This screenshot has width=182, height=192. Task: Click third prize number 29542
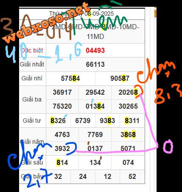click(x=95, y=92)
